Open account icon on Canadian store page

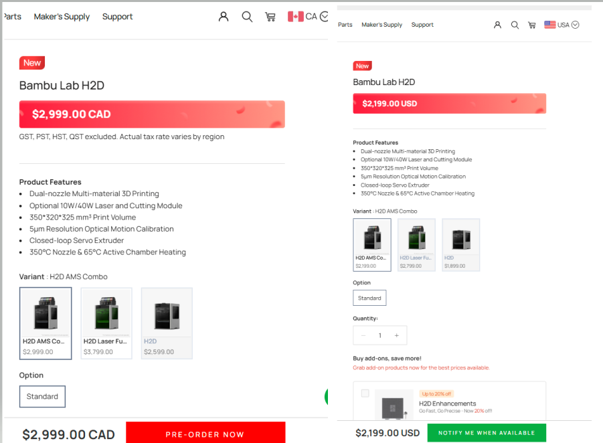[x=224, y=17]
